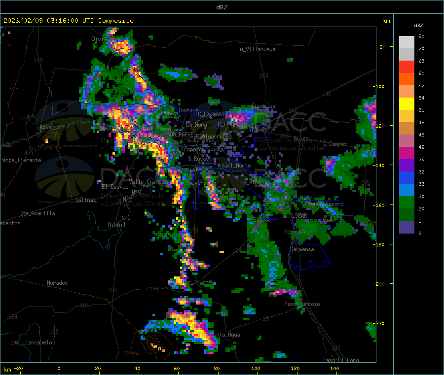
Task: Click the Paso_Barroso location label
Action: [x=302, y=304]
